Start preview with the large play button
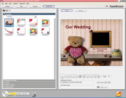 tap(62, 76)
